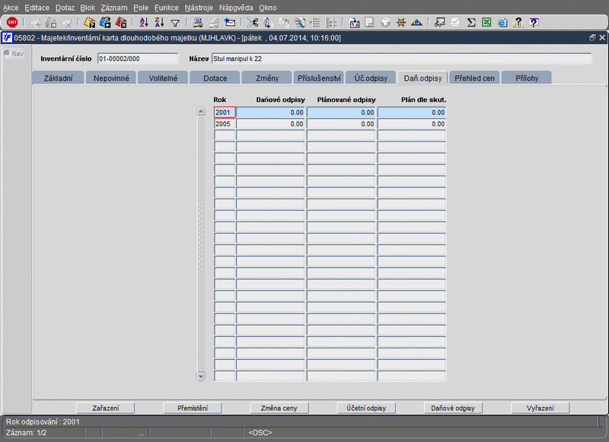
Task: Click the chart with glasses preview icon
Action: 439,23
